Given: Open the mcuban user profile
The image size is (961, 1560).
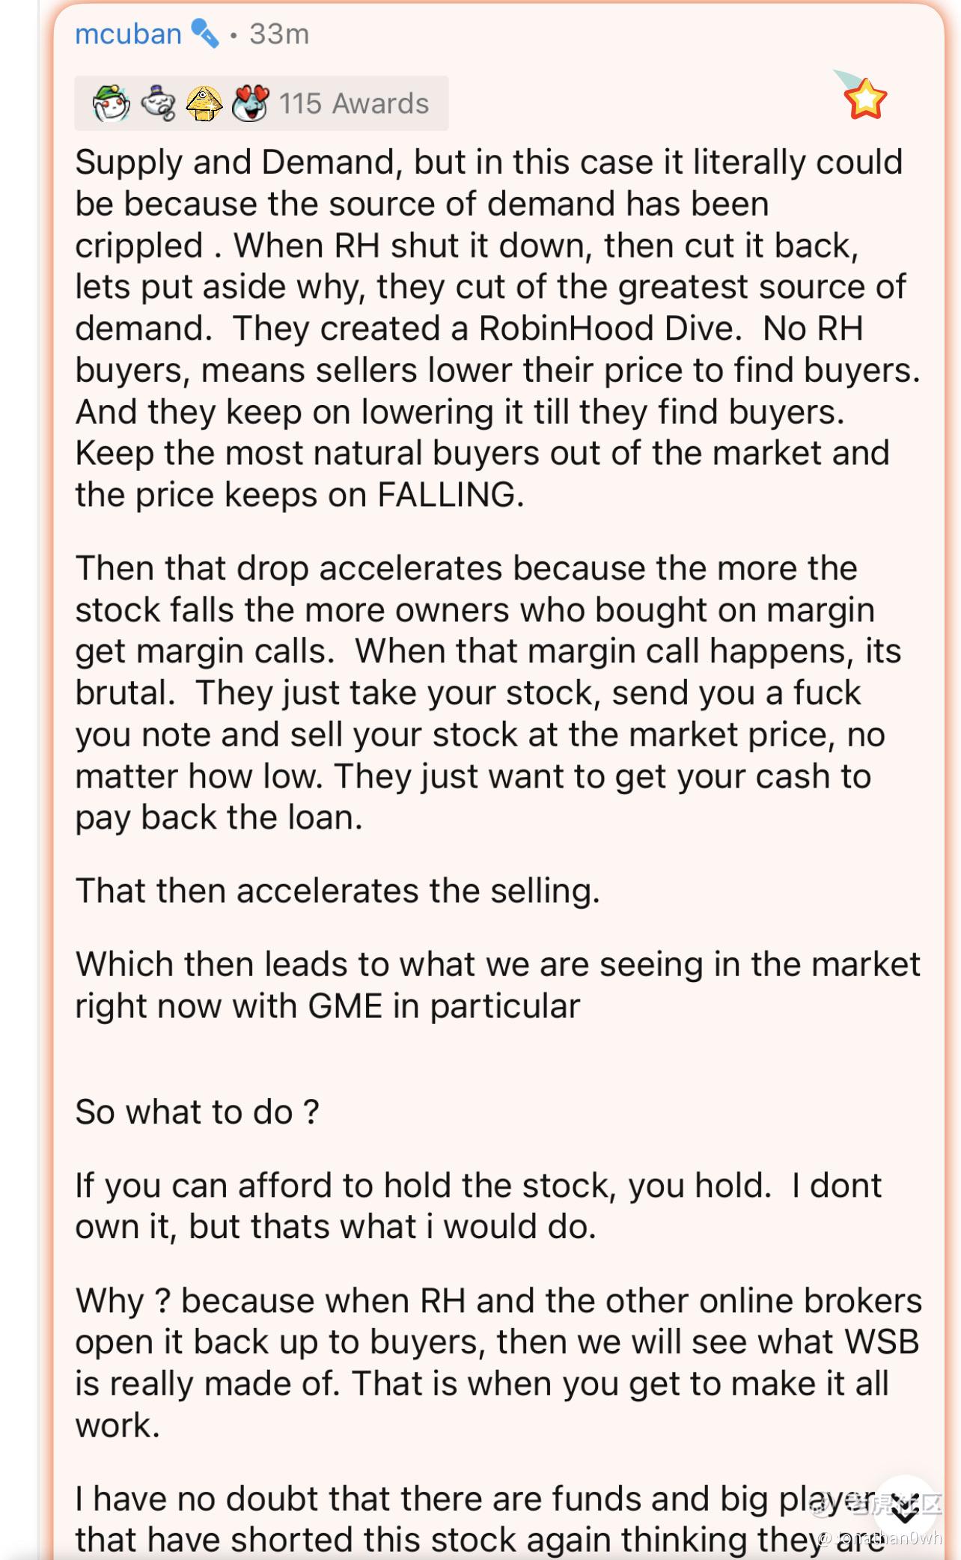Looking at the screenshot, I should (x=128, y=34).
